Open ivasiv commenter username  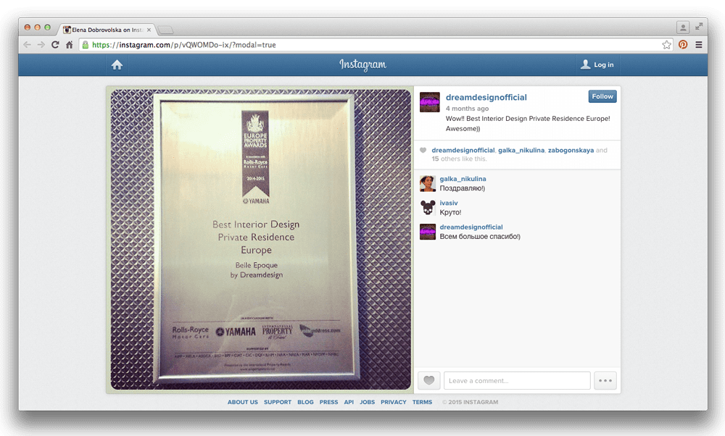449,203
